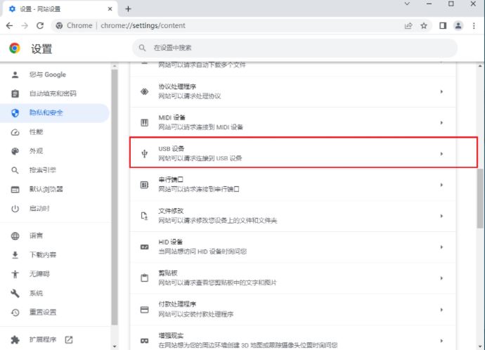Click the search settings field

[295, 48]
